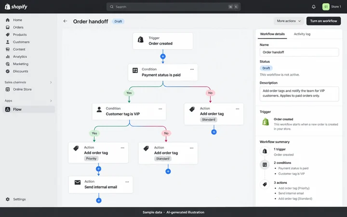Edit the Description text box

point(299,94)
